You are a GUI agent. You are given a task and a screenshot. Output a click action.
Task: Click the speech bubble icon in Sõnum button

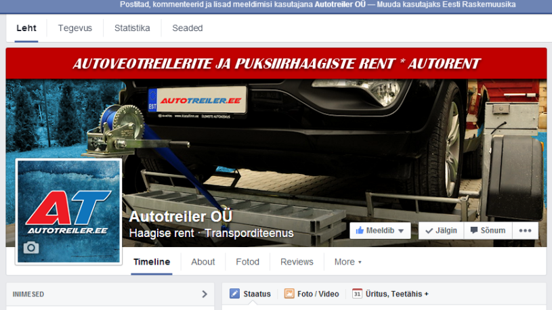tap(474, 231)
